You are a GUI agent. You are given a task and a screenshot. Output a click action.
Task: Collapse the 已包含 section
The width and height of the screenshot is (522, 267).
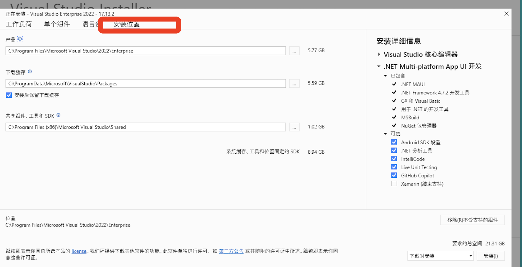coord(385,76)
